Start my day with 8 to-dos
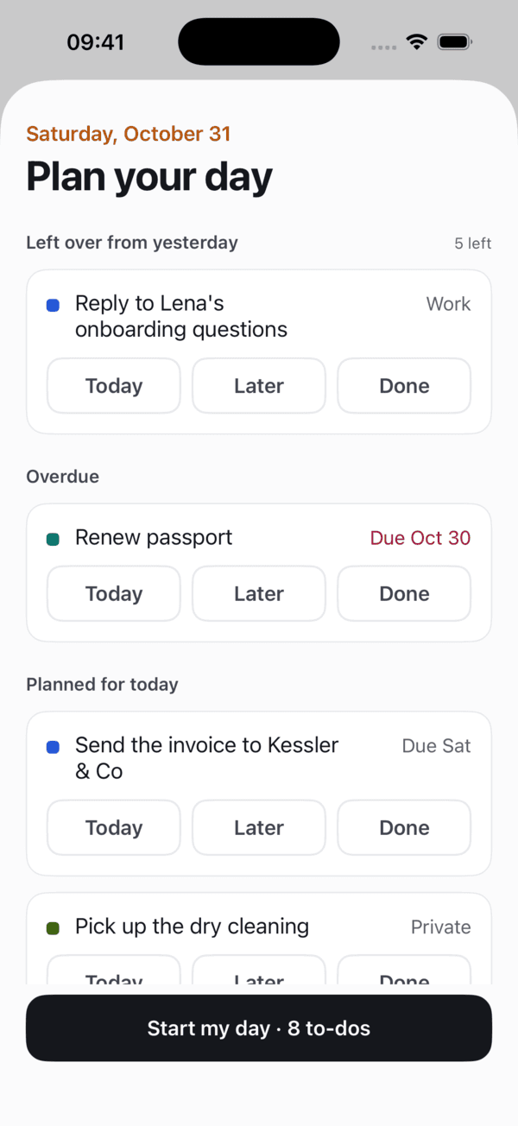This screenshot has height=1126, width=518. 259,1028
